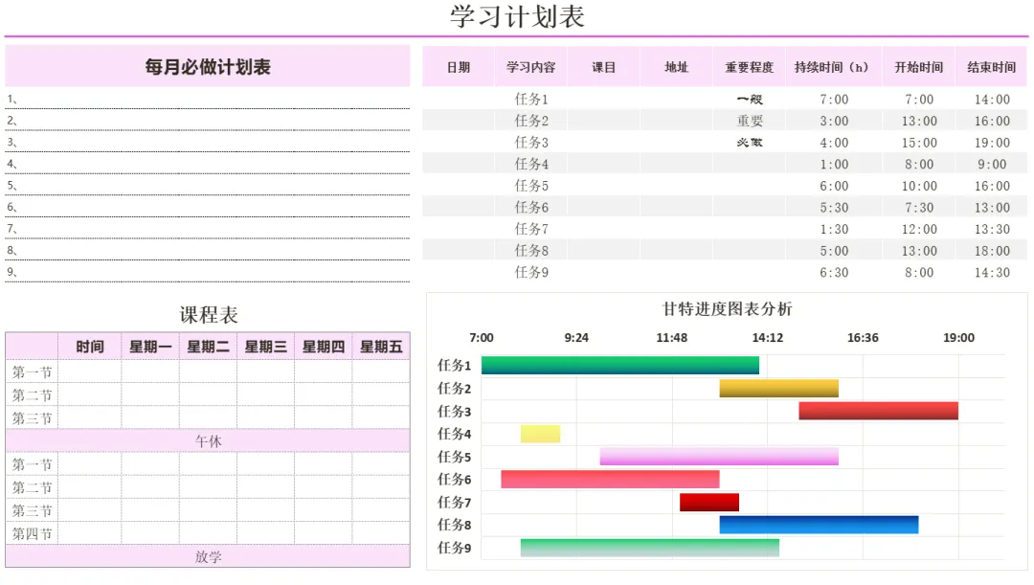Click the importance cell in the 任务3 row
Screen dimensions: 1034x585
750,143
